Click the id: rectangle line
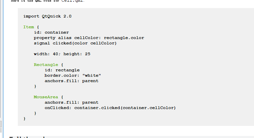This screenshot has width=254, height=138. (62, 70)
